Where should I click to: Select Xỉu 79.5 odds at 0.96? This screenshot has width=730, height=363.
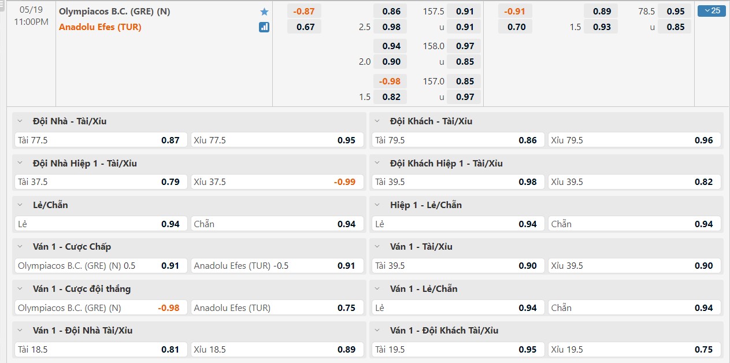[635, 140]
